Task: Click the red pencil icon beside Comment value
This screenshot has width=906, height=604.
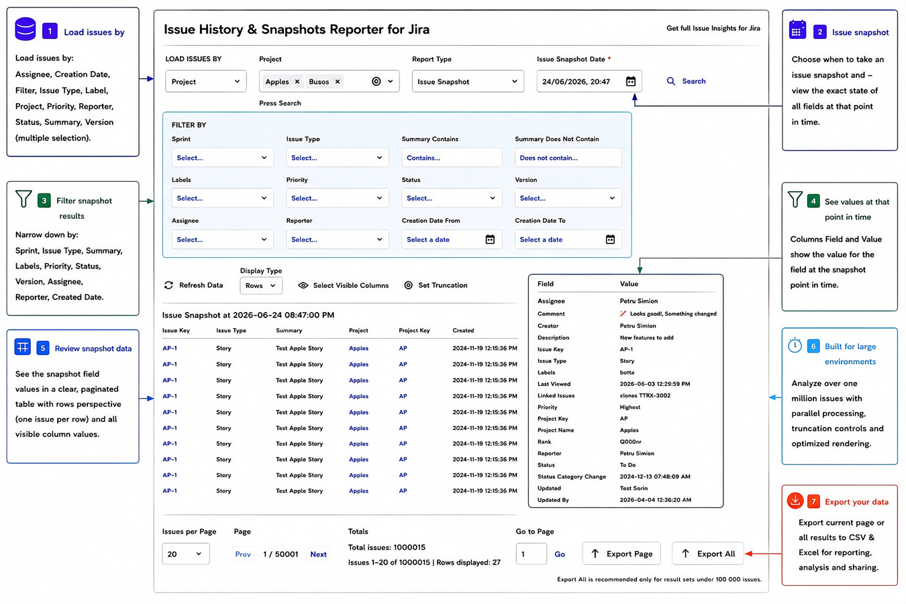Action: pyautogui.click(x=623, y=313)
